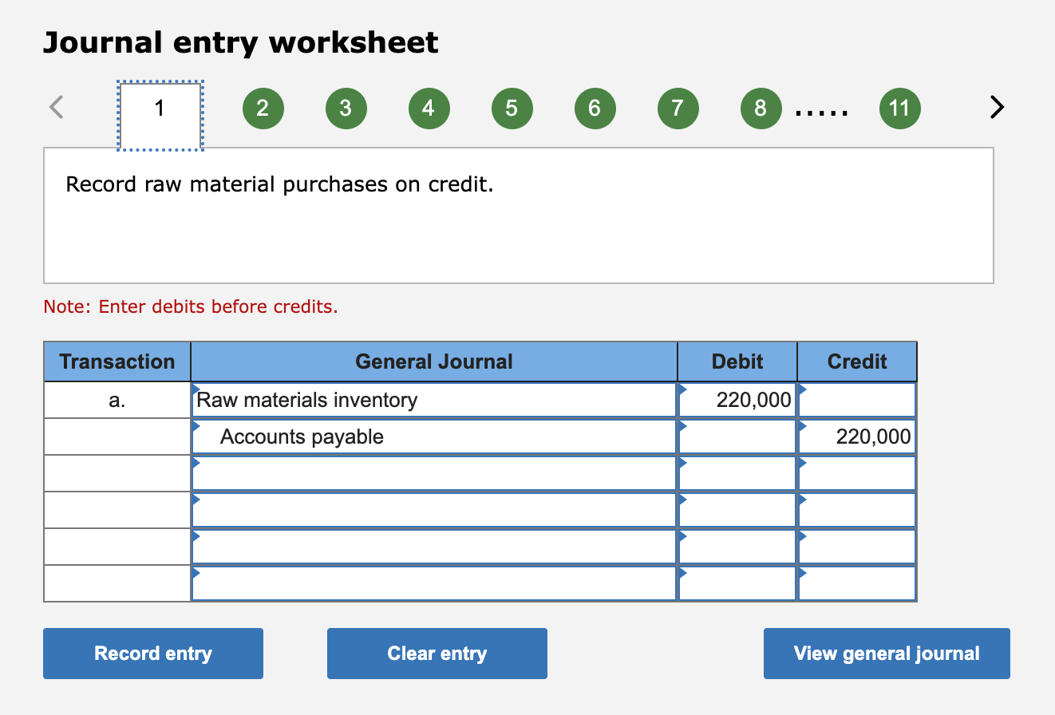Open journal entry number 4
1055x715 pixels.
tap(429, 108)
